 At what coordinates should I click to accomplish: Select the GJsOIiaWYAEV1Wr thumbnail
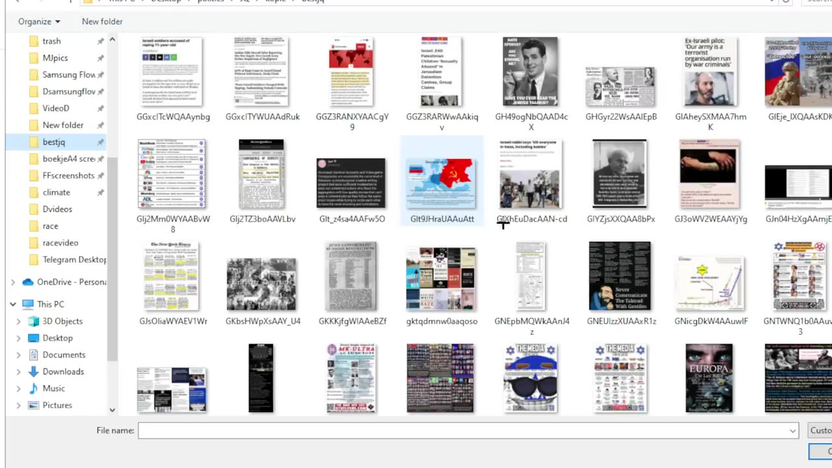pos(172,276)
